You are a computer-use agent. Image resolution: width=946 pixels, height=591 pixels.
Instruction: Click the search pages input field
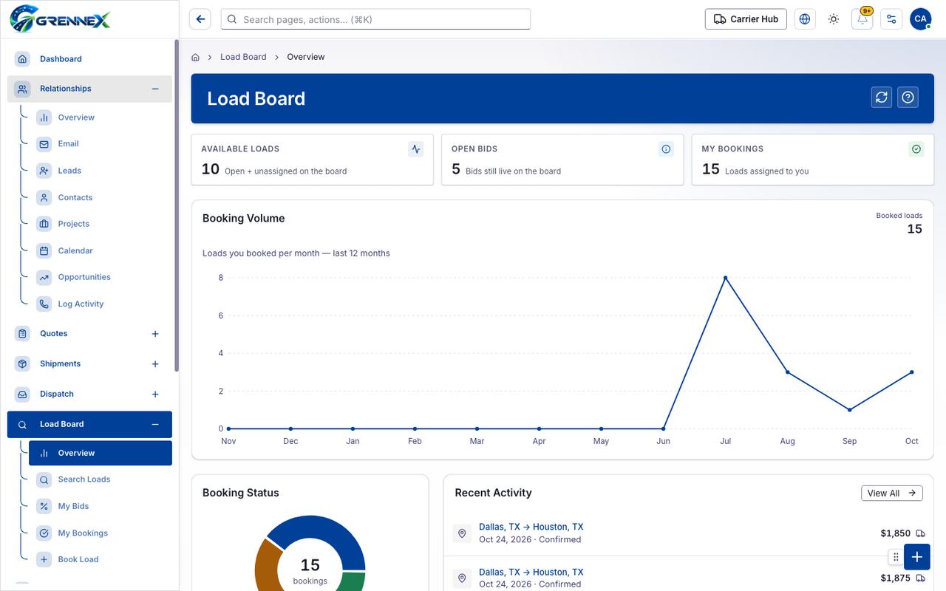pos(375,19)
